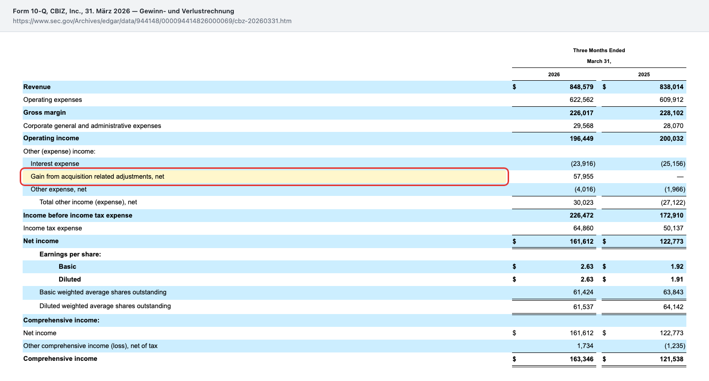Select revenue value 838,014
The image size is (709, 381).
click(x=671, y=87)
